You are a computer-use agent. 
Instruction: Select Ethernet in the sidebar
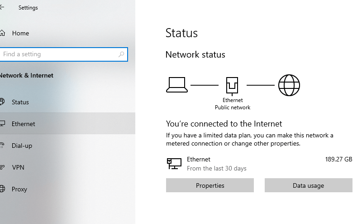pos(67,124)
